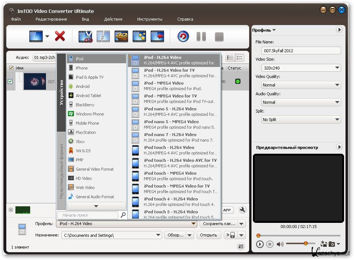
Task: Click the 3D conversion icon
Action: click(x=121, y=36)
